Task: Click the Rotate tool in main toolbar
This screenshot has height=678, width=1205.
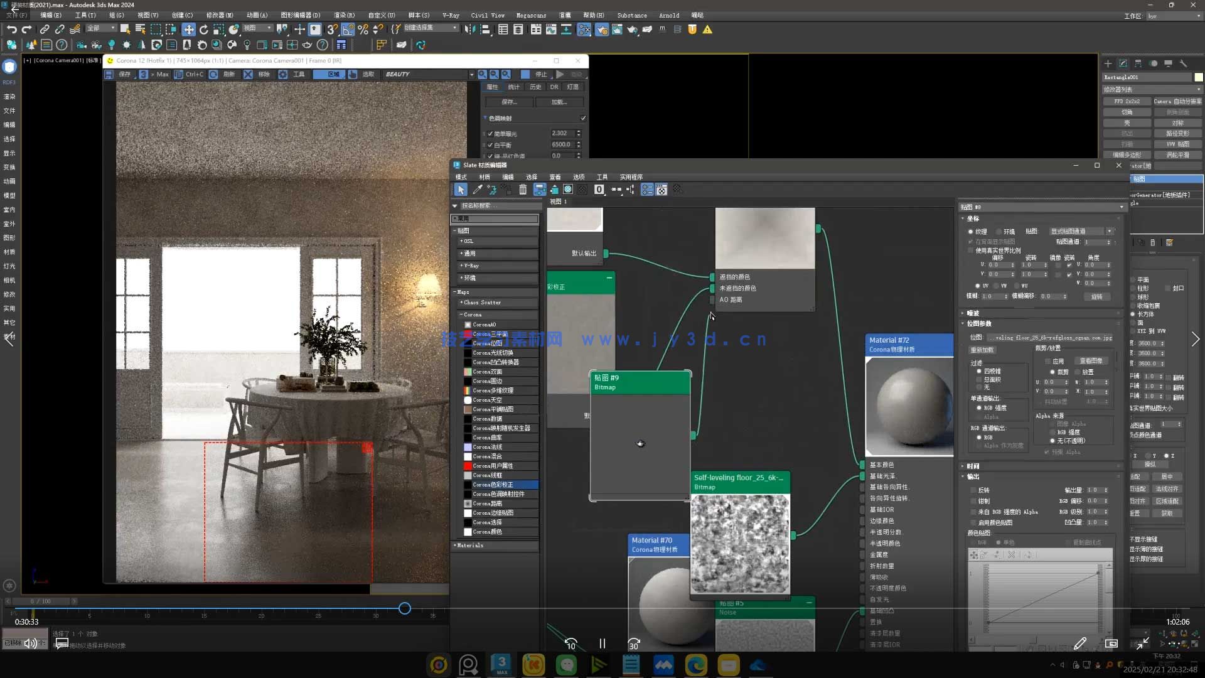Action: click(203, 30)
